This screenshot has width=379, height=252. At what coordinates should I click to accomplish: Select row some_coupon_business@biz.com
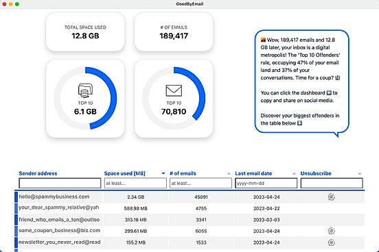click(189, 231)
